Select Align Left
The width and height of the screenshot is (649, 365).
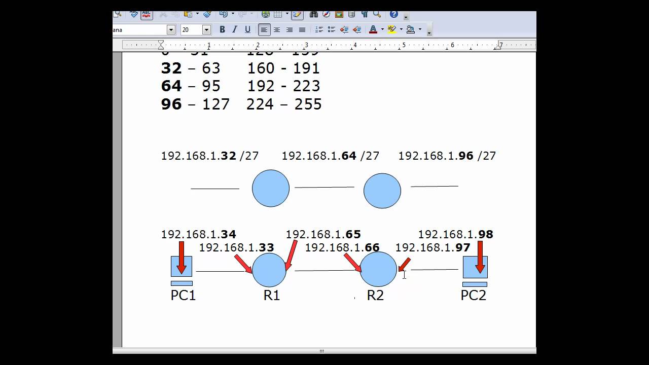click(x=264, y=30)
